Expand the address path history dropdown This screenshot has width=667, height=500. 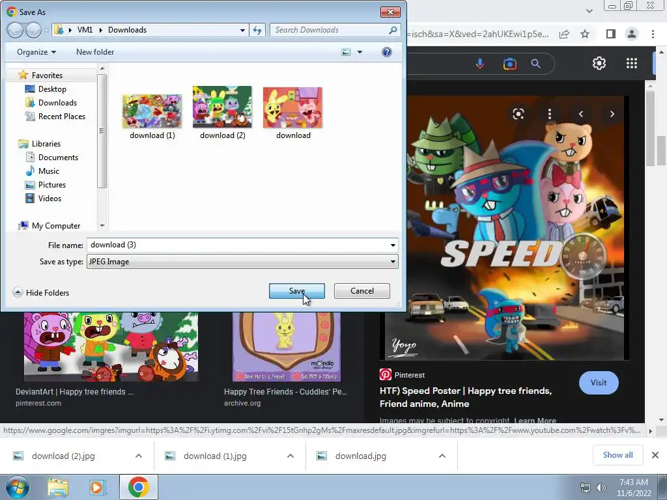[242, 30]
